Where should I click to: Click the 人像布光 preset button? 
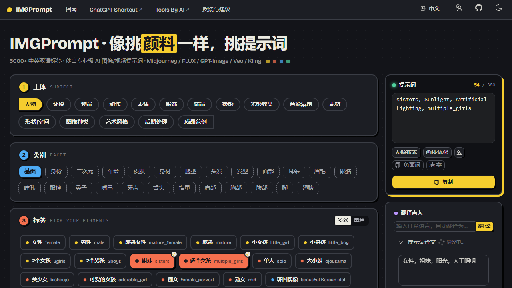tap(406, 152)
